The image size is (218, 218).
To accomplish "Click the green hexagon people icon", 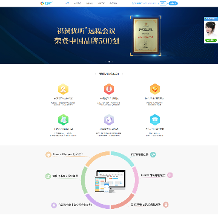I will pos(63,119).
